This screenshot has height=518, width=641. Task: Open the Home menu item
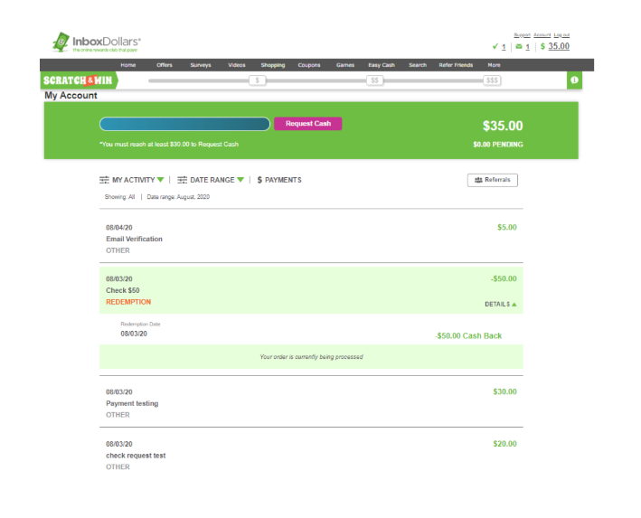[128, 65]
